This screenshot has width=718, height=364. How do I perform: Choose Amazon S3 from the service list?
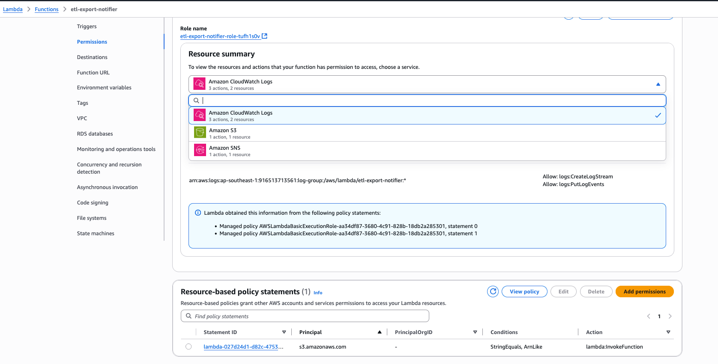pos(427,133)
